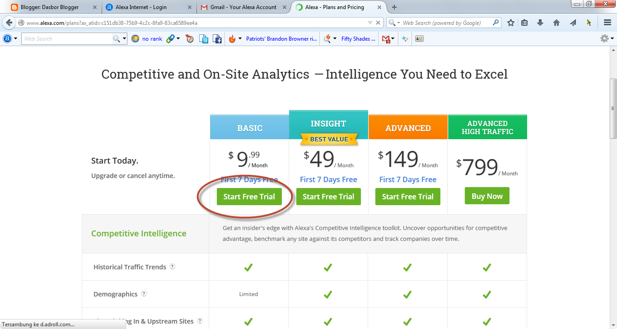Viewport: 617px width, 329px height.
Task: Stop loading with the X in the address bar
Action: (x=379, y=23)
